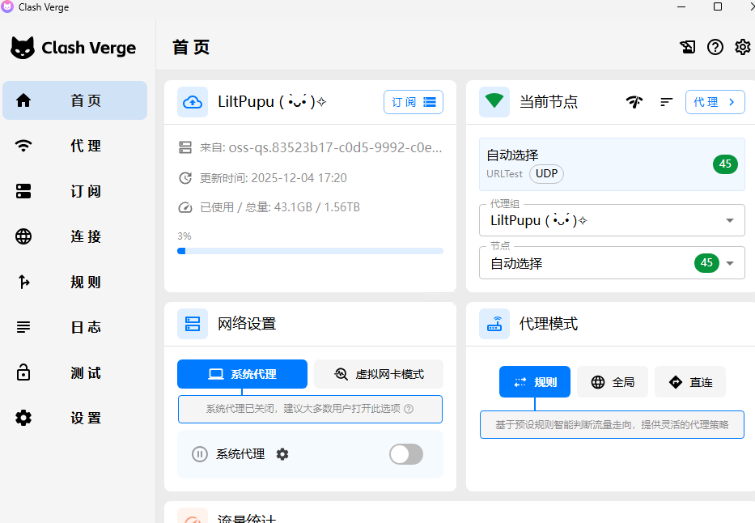The width and height of the screenshot is (755, 523).
Task: Toggle the 系统代理 switch on
Action: tap(405, 454)
